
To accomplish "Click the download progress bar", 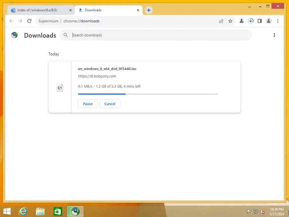I will tap(148, 94).
